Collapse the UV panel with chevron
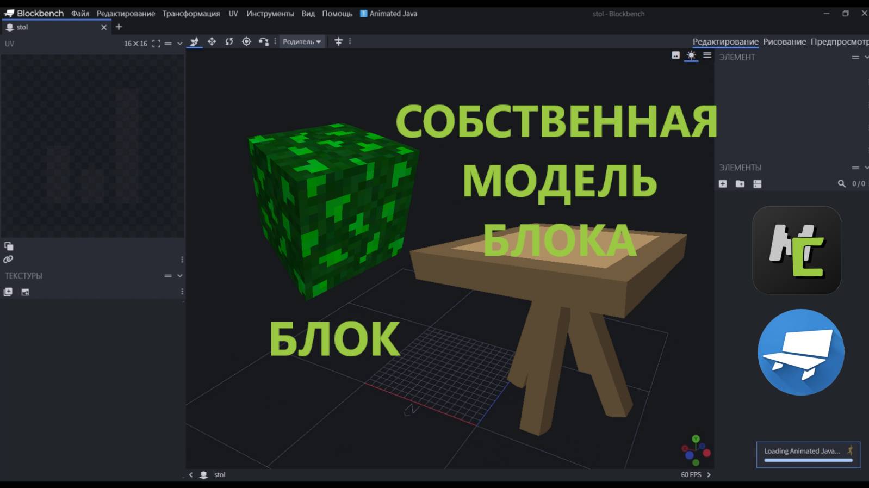Image resolution: width=869 pixels, height=488 pixels. pyautogui.click(x=180, y=44)
